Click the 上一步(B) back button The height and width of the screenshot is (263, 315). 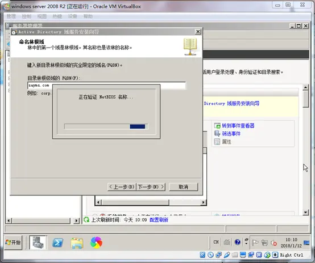pos(122,187)
